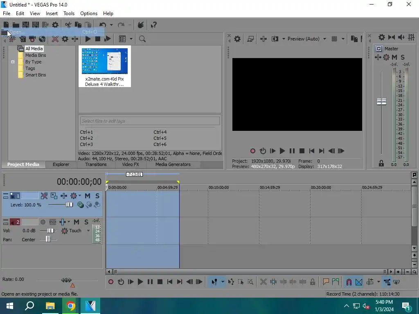Open a file with the folder icon
This screenshot has width=419, height=314.
pyautogui.click(x=16, y=25)
